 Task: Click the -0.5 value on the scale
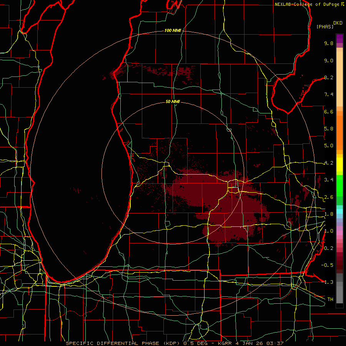(327, 265)
